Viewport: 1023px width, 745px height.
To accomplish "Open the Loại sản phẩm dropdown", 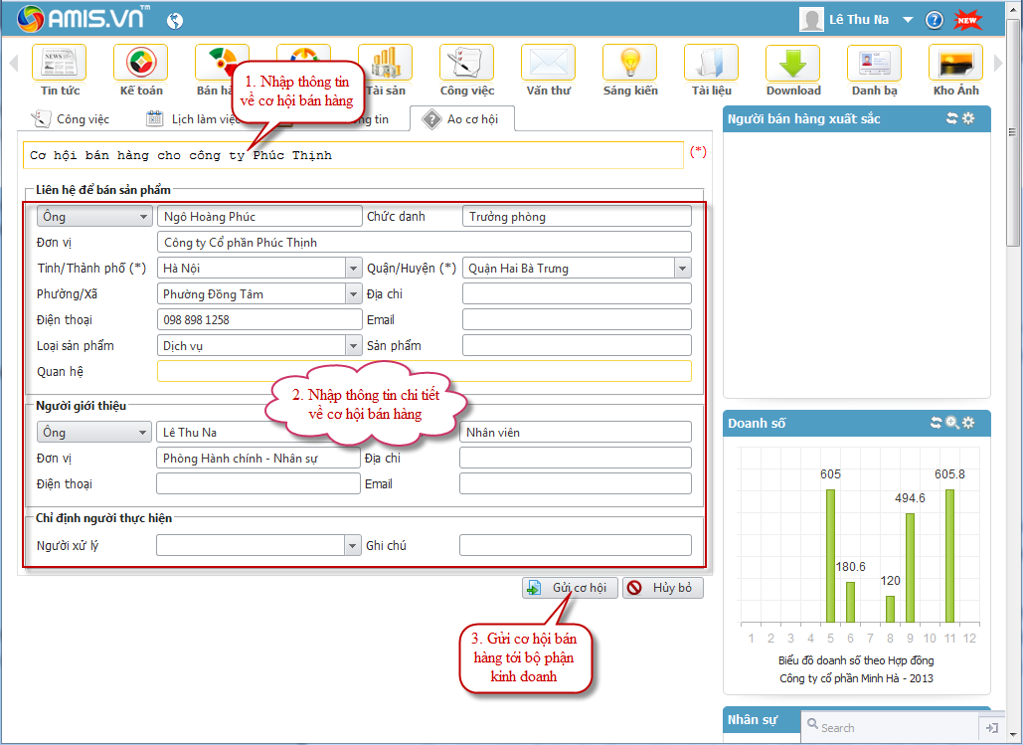I will [353, 345].
